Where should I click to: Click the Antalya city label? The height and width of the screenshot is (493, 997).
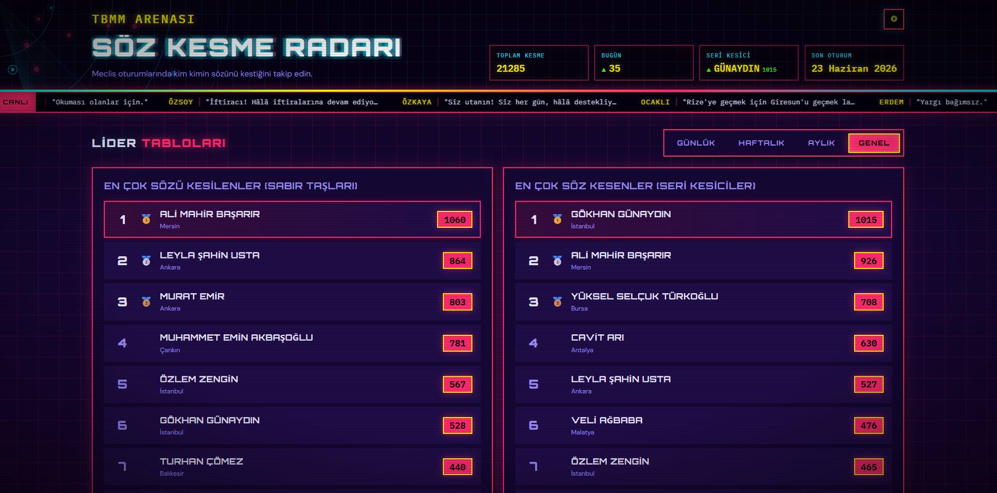582,350
